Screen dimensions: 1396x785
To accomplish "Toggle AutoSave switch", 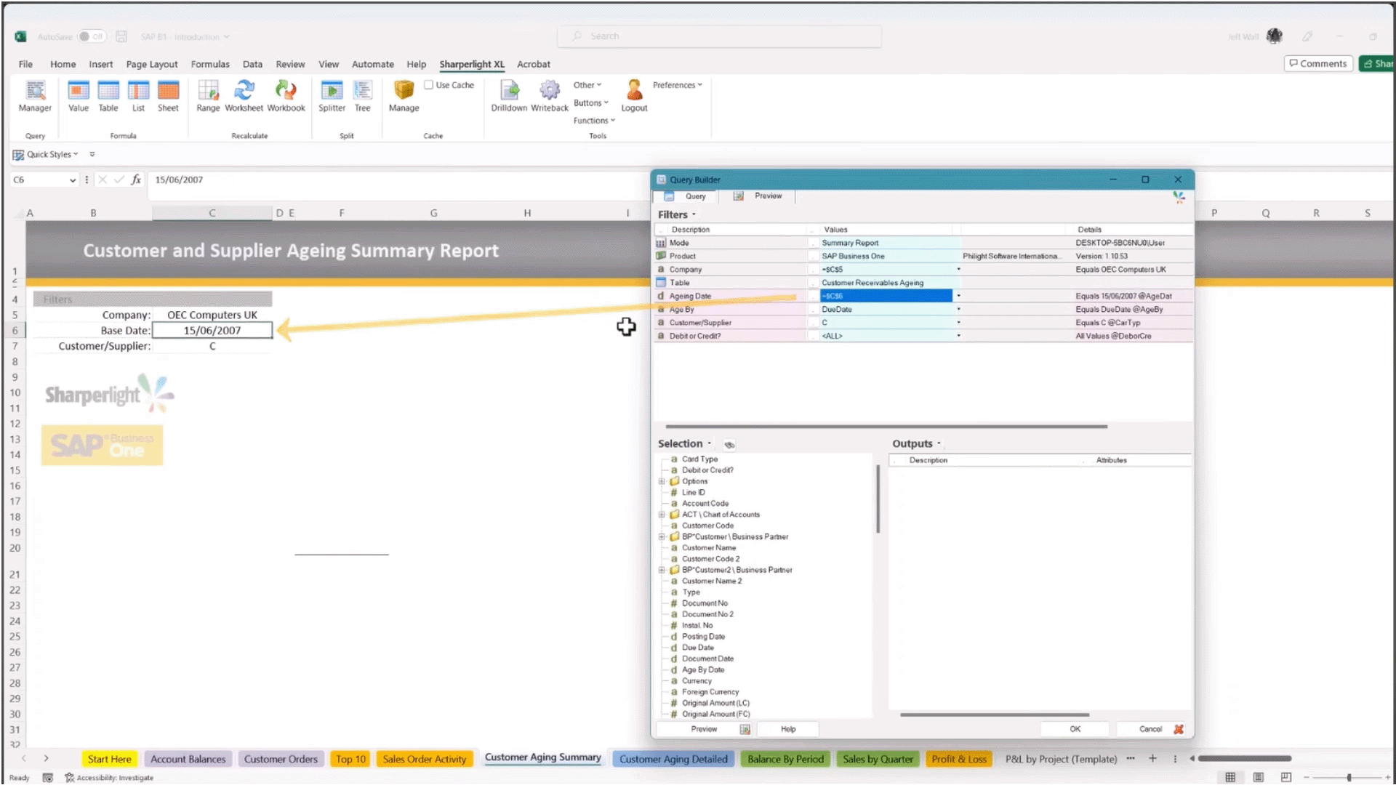I will coord(92,36).
